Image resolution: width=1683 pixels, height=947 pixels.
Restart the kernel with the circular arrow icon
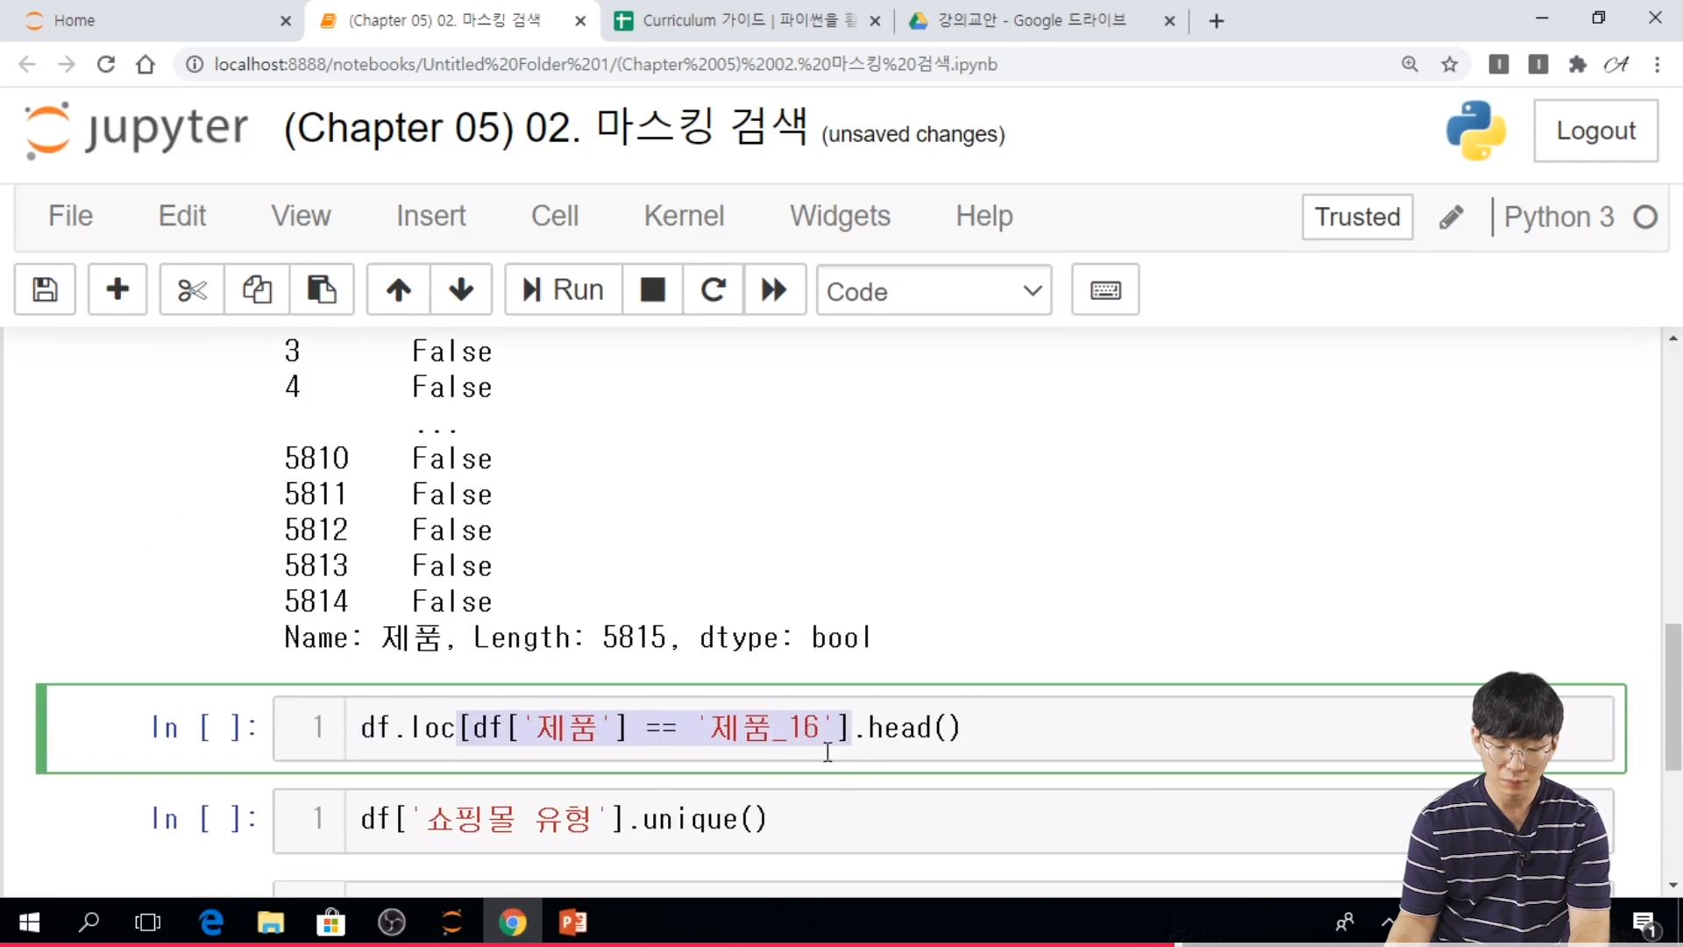[x=714, y=289]
